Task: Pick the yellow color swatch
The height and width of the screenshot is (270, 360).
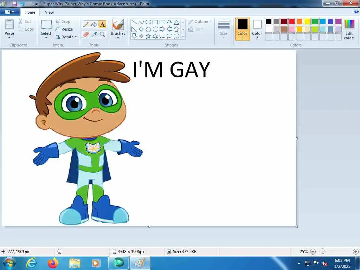Action: (x=307, y=21)
